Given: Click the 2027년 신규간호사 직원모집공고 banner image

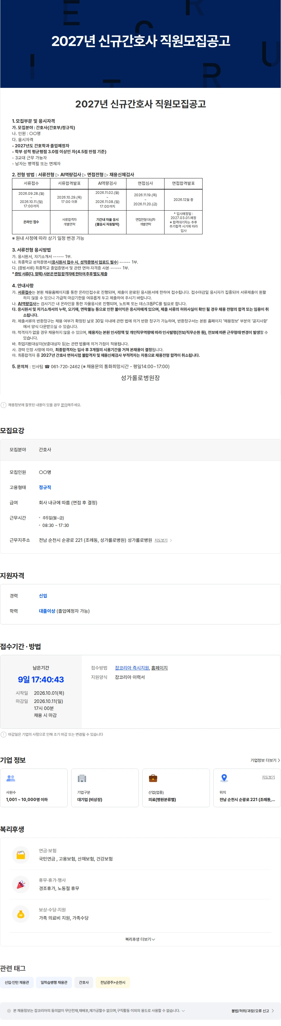Looking at the screenshot, I should (140, 44).
